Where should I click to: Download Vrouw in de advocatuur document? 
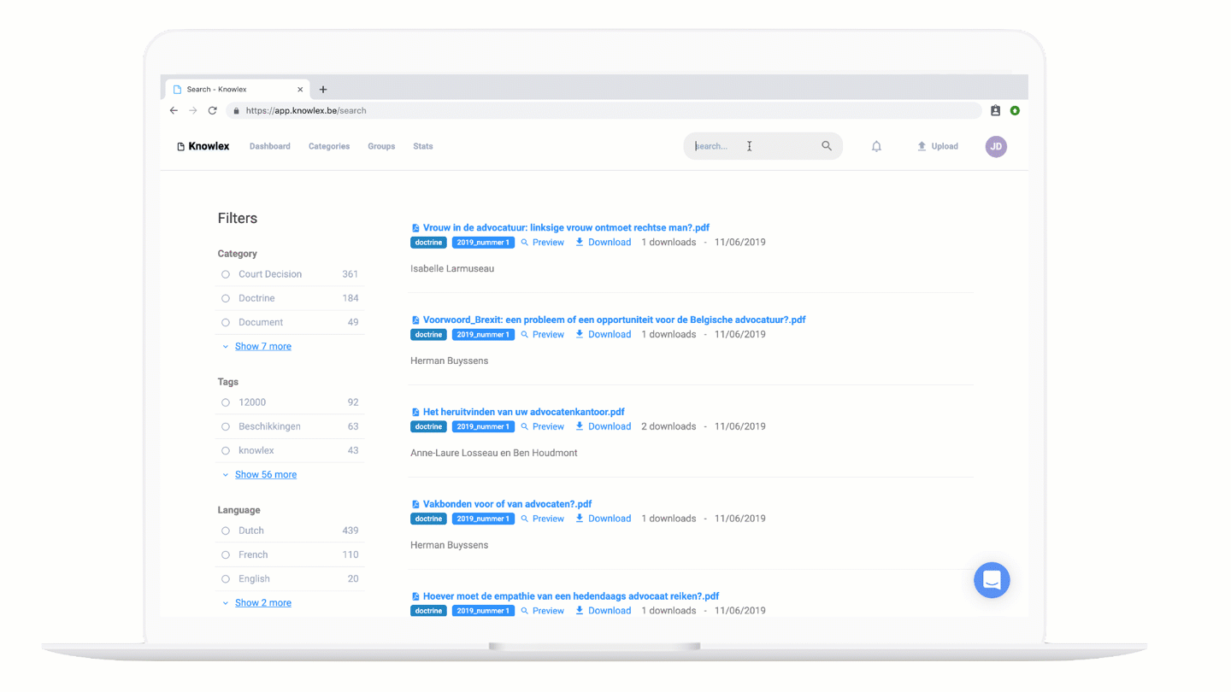click(603, 243)
